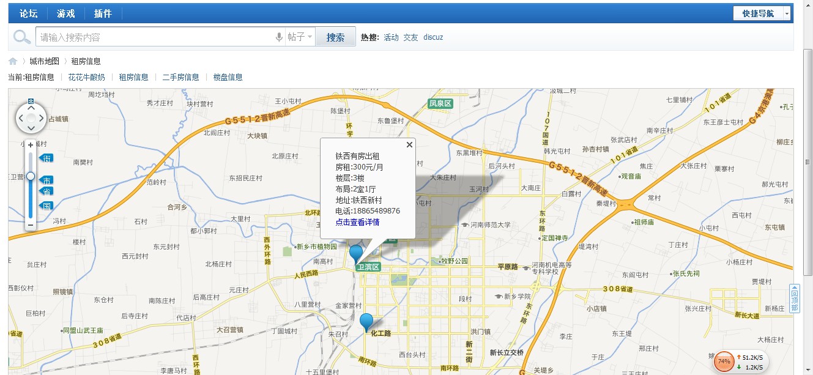Screen dimensions: 813x375
Task: Click the 回顶部 back-to-top button
Action: [795, 299]
